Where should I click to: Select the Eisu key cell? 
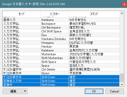tap(54, 35)
